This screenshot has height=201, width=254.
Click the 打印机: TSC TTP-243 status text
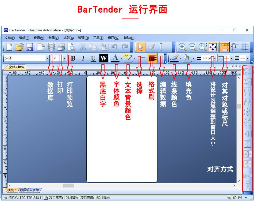click(25, 198)
